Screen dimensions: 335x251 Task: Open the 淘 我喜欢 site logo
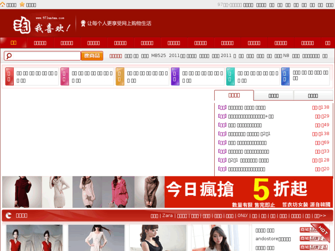[x=41, y=25]
